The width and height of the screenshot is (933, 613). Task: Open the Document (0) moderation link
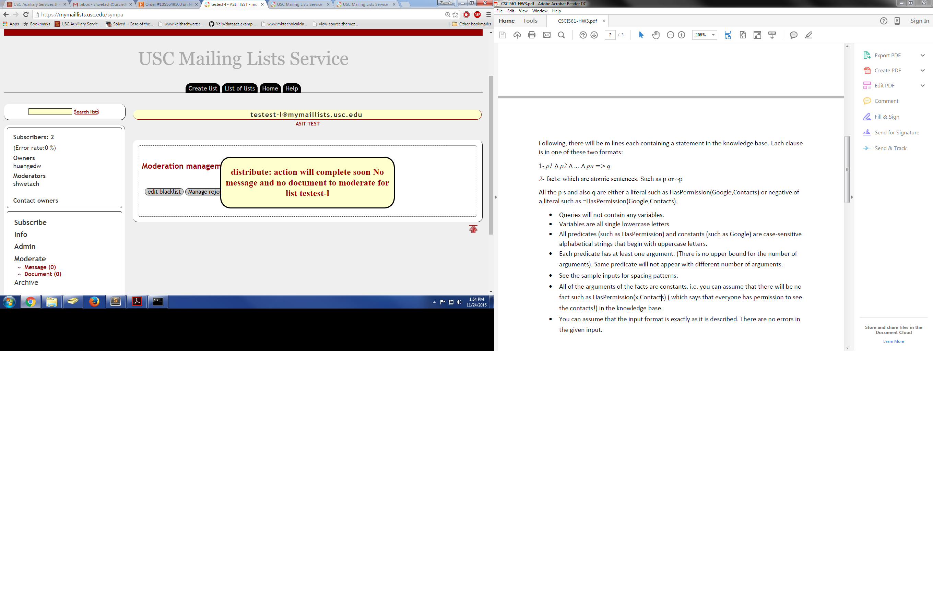(x=43, y=274)
